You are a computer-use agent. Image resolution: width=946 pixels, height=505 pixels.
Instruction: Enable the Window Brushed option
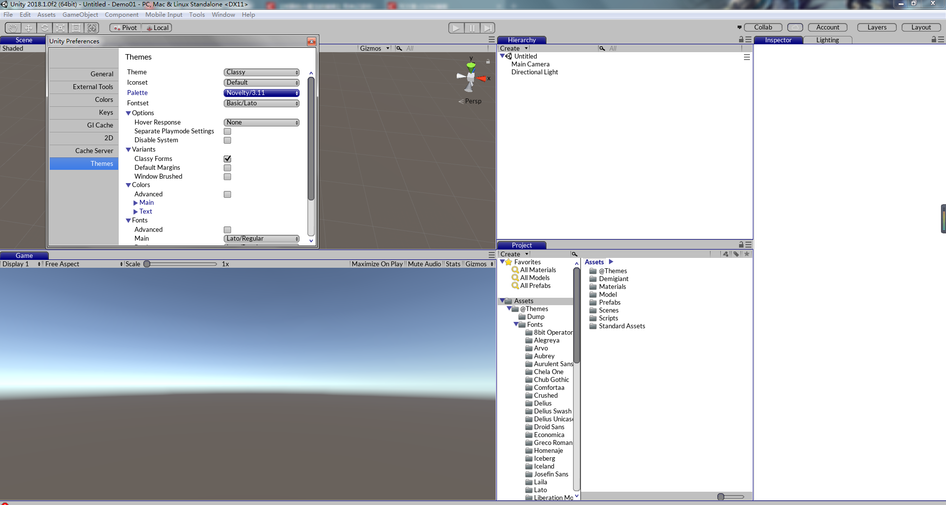pos(227,176)
